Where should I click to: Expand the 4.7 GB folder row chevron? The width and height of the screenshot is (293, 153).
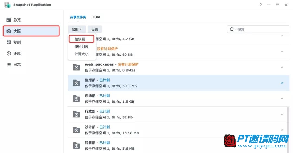pos(282,36)
